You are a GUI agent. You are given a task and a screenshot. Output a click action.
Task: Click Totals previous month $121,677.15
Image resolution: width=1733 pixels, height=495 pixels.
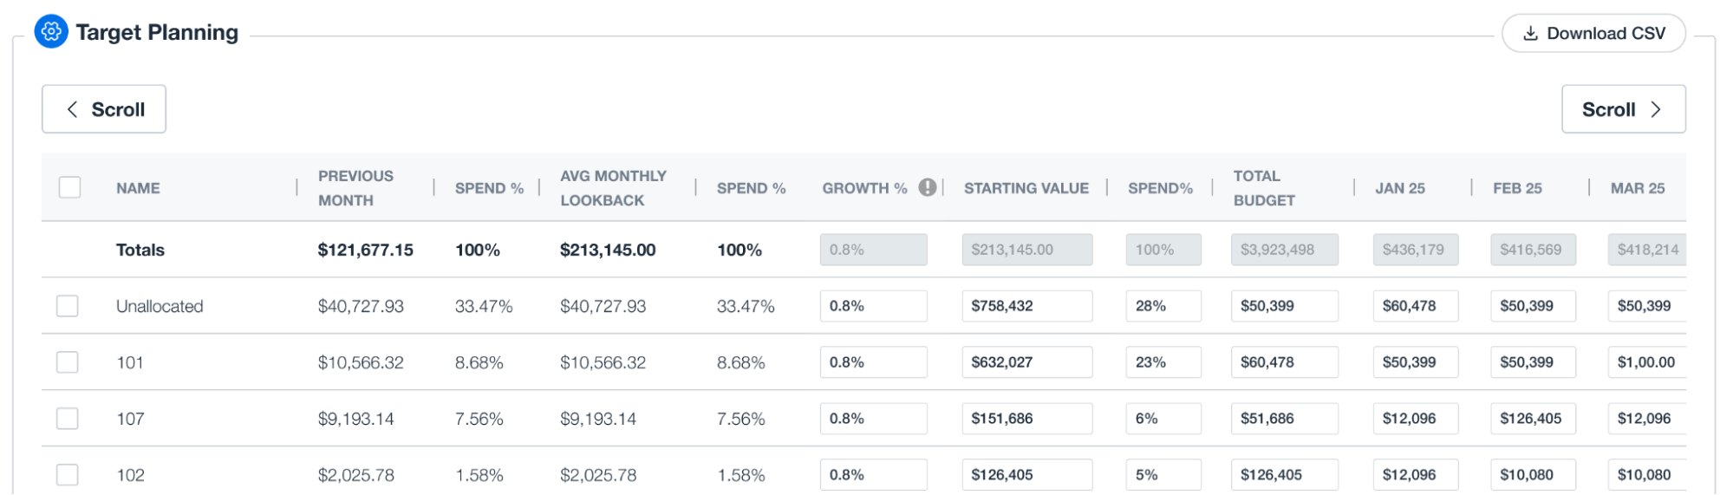[x=365, y=250]
